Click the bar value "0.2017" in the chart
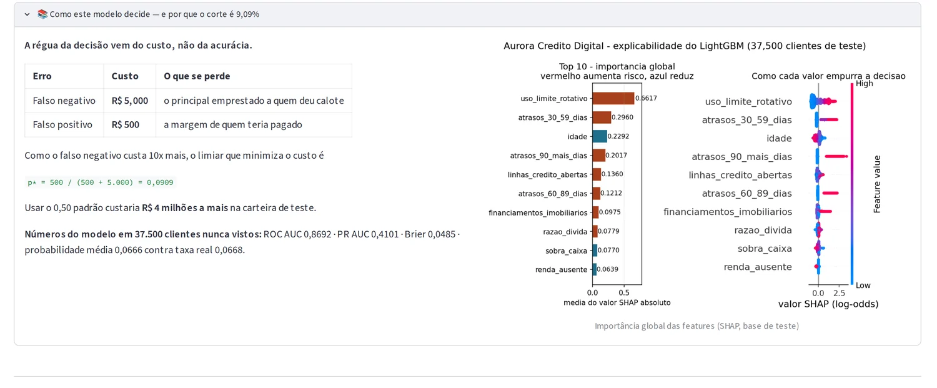The height and width of the screenshot is (388, 937). point(616,155)
